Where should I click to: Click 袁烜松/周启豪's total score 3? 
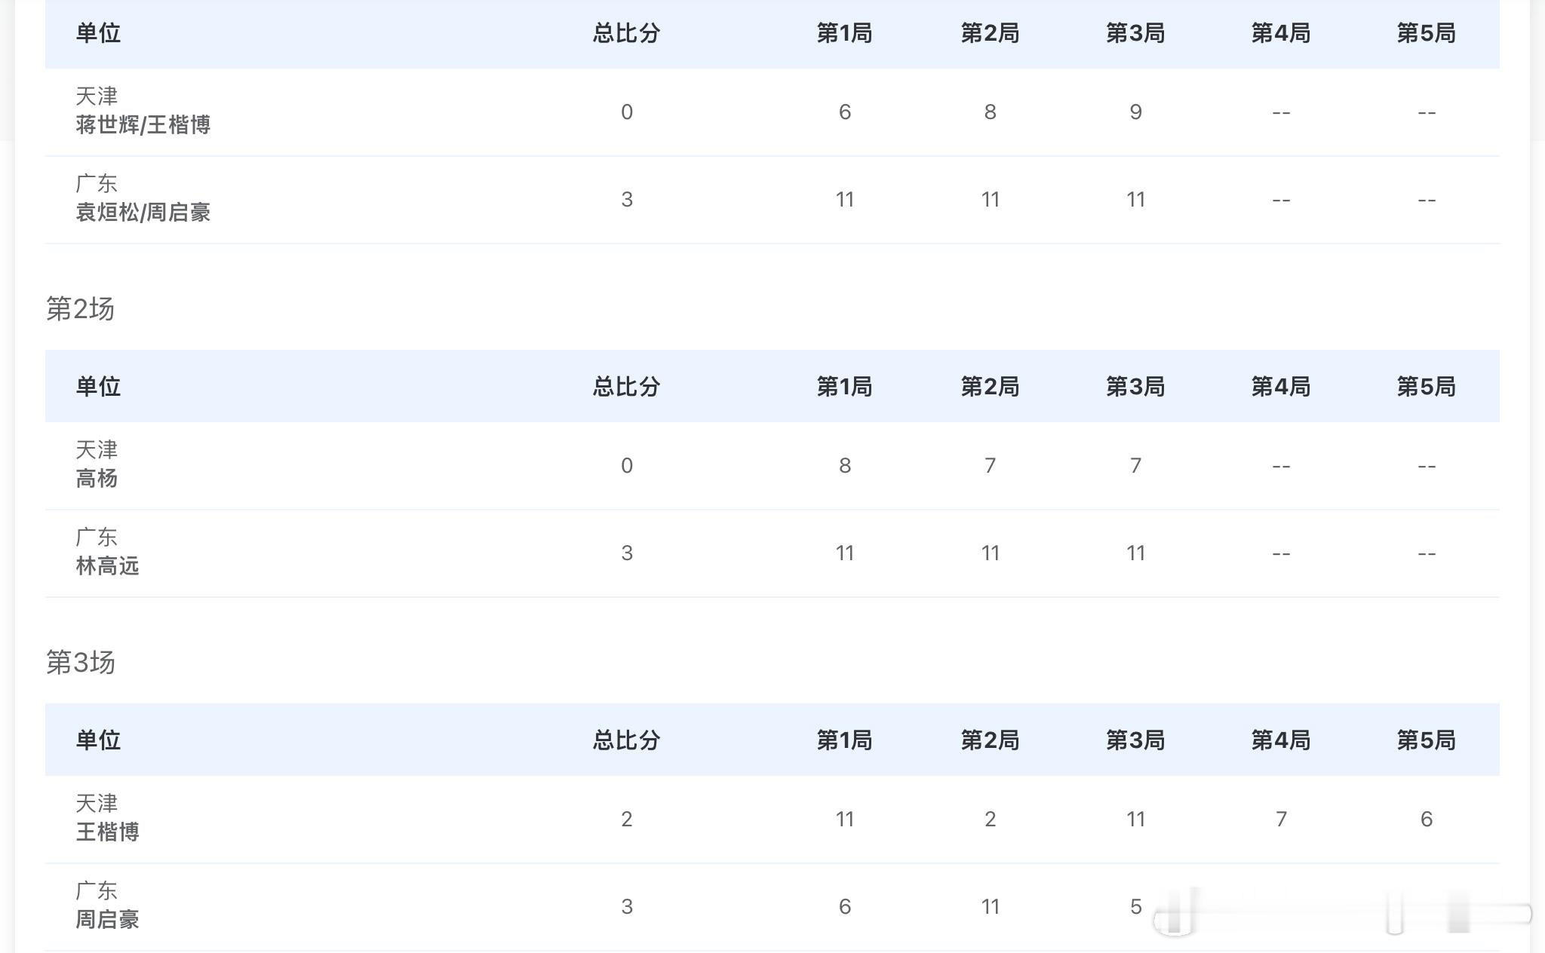click(x=626, y=200)
